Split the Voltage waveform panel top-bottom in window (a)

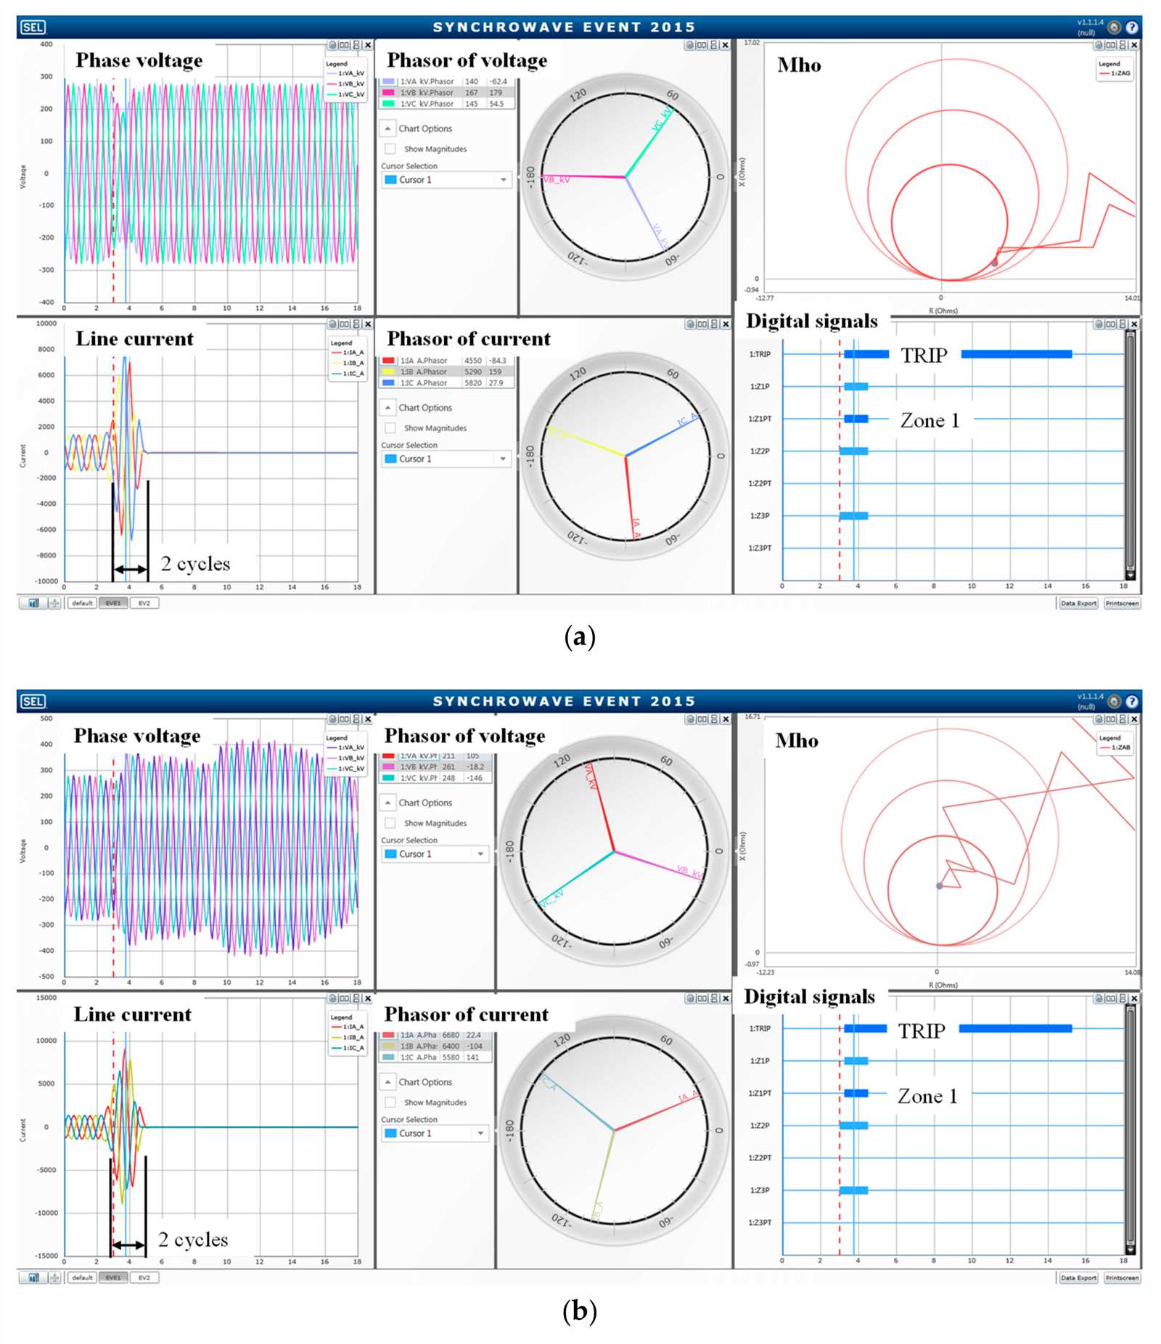[x=356, y=45]
